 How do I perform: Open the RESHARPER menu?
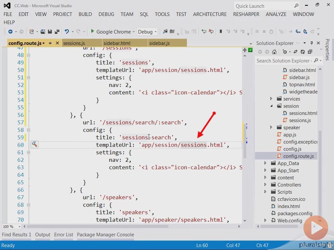[x=246, y=14]
